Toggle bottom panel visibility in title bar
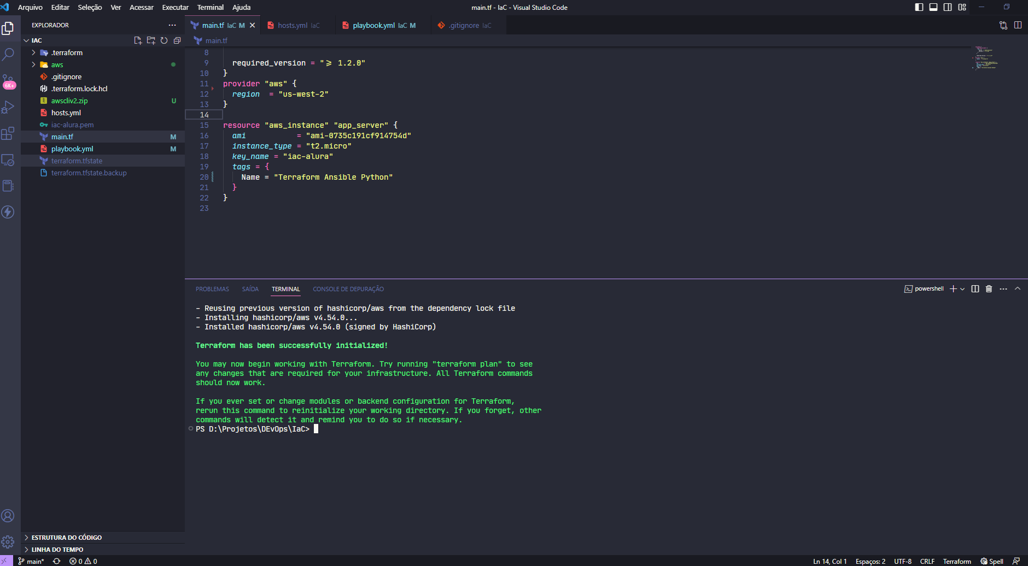1028x566 pixels. 933,7
